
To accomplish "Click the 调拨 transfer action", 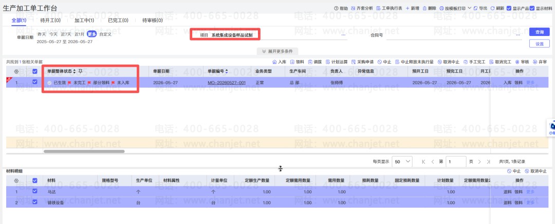I will tap(315, 62).
